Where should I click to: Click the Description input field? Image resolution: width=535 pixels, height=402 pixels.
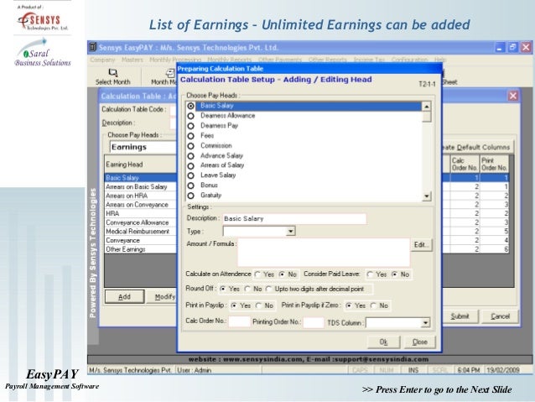pos(295,218)
